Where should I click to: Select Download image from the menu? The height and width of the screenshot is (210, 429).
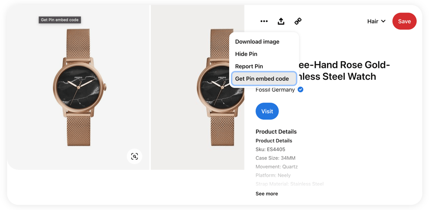tap(257, 42)
